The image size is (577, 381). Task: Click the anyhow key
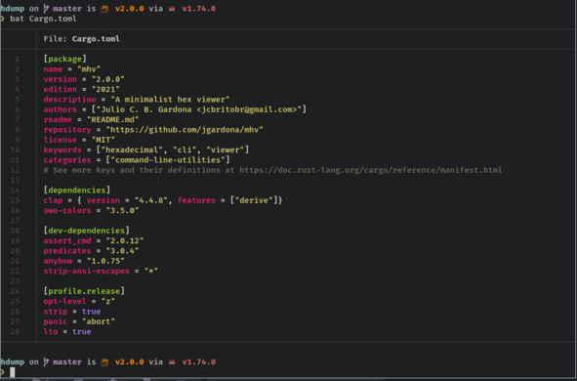58,261
